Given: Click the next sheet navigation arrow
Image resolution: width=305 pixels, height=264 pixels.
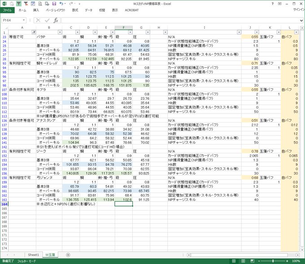Looking at the screenshot, I should (14, 255).
